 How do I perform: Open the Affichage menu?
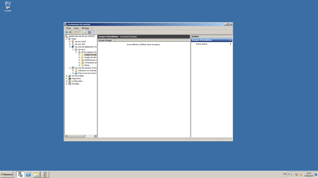[85, 28]
